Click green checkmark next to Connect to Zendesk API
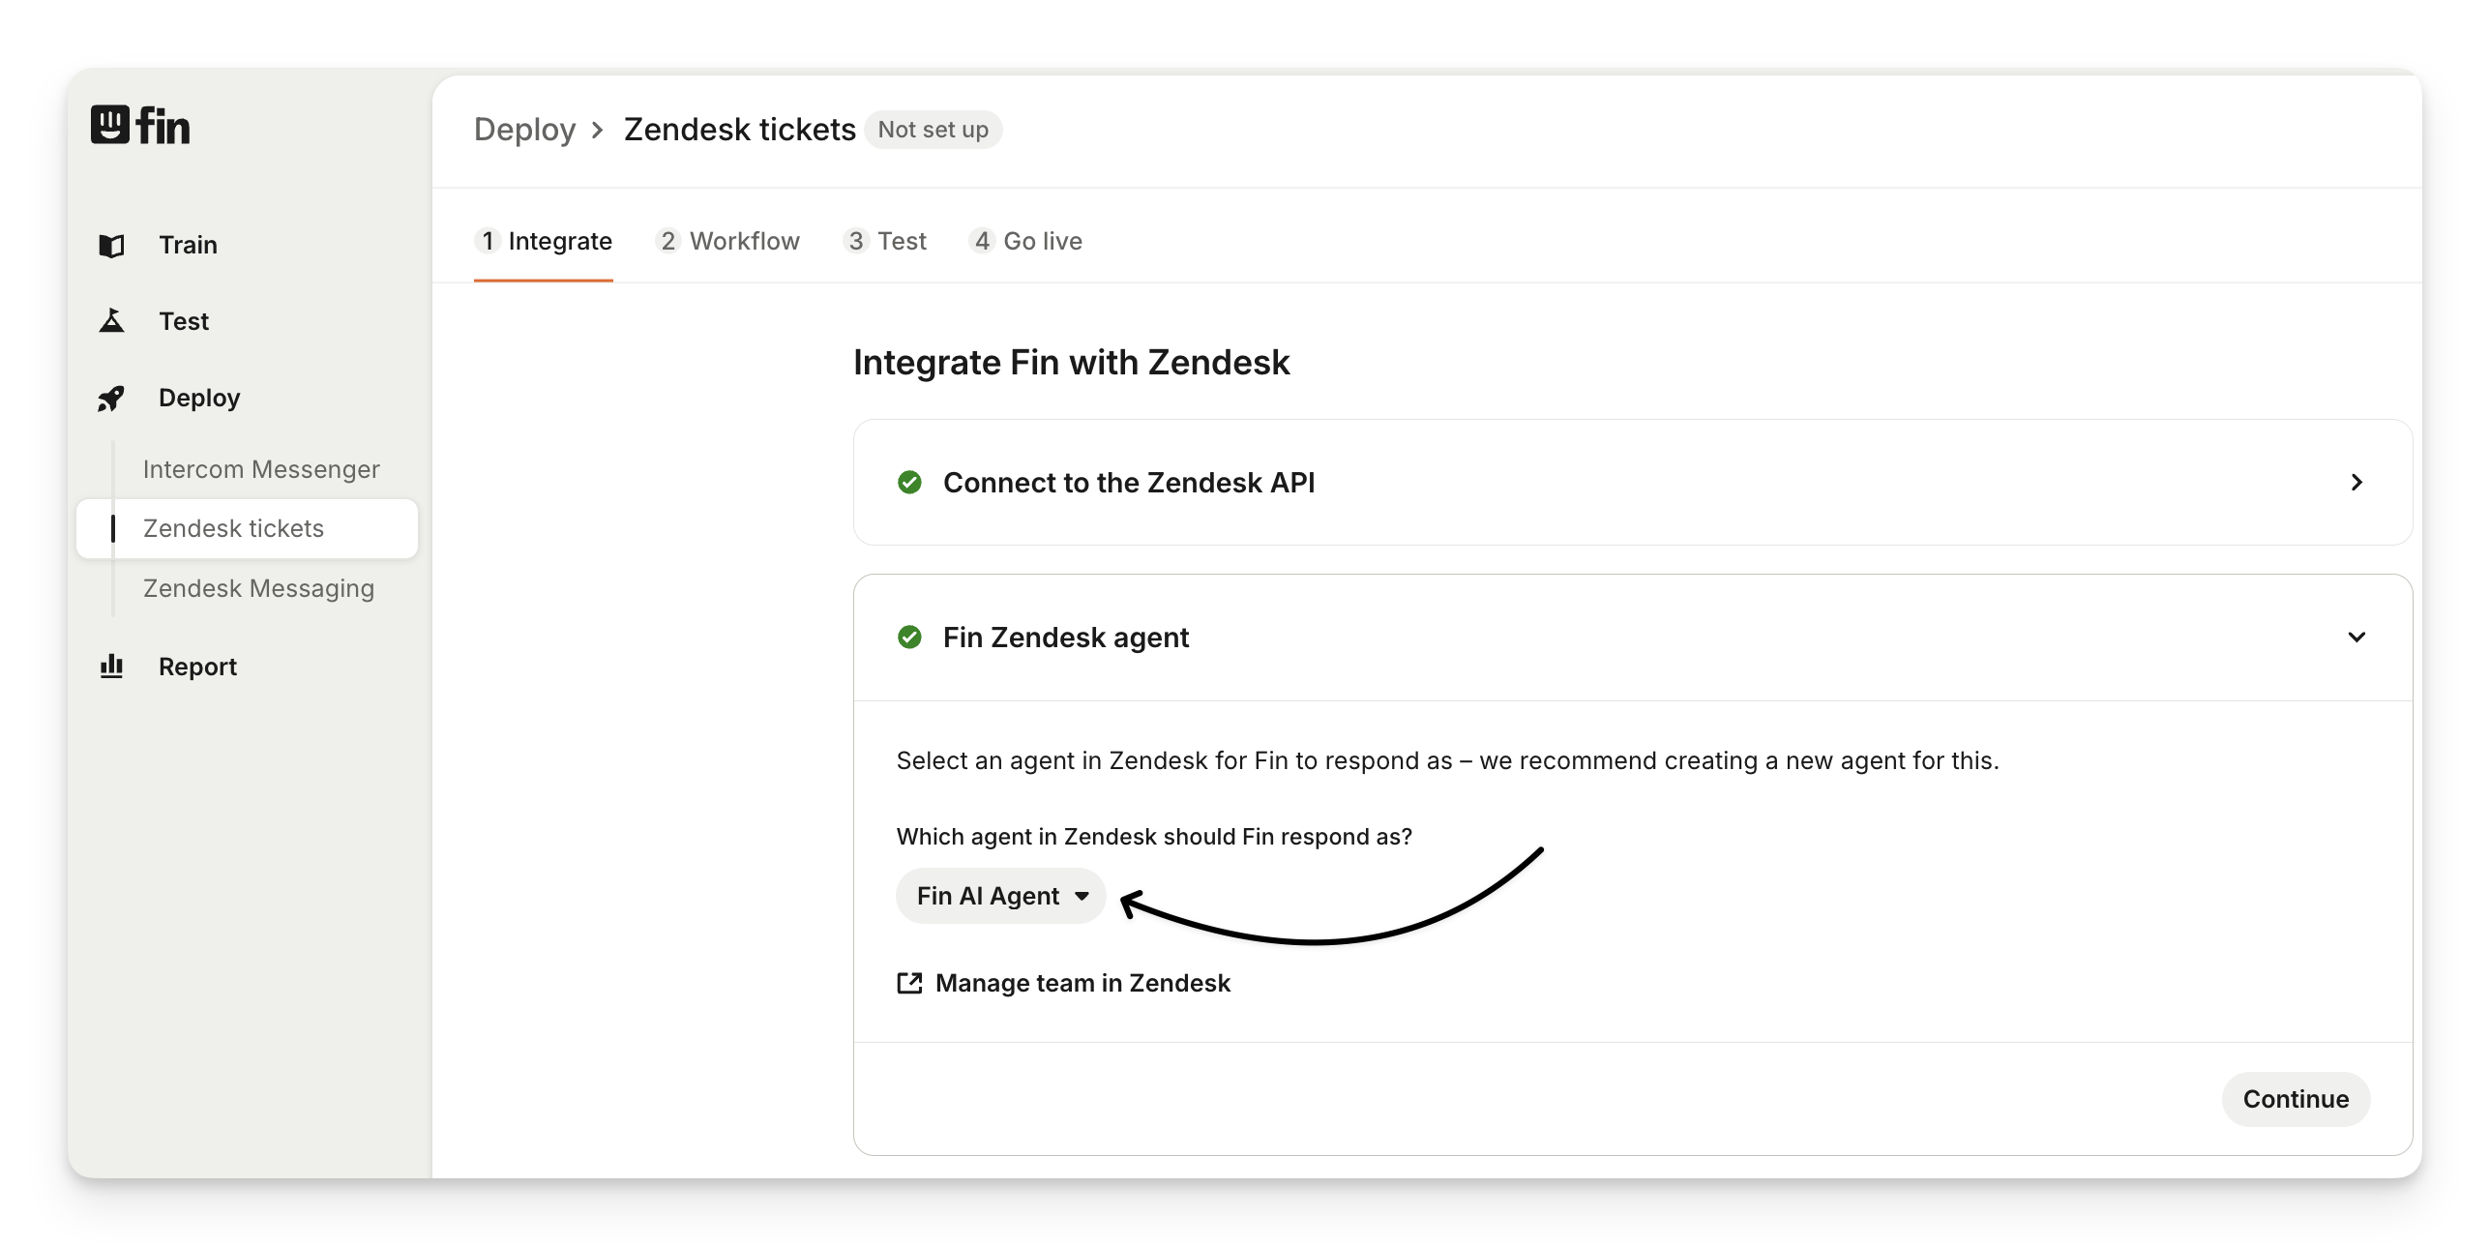This screenshot has width=2490, height=1246. click(x=909, y=483)
